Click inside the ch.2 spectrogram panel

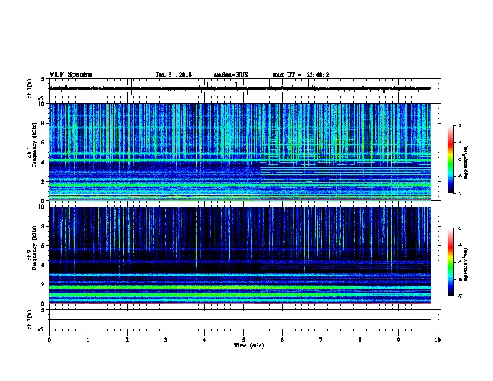coord(240,255)
